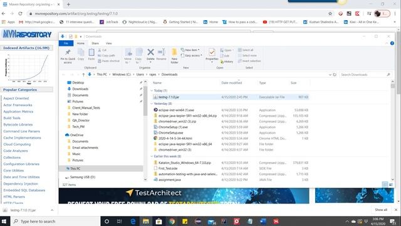Collapse the Earlier this week group
This screenshot has height=226, width=401.
click(x=152, y=156)
